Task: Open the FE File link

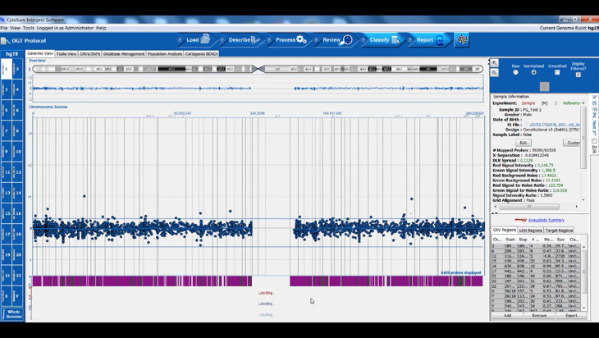Action: [x=555, y=125]
